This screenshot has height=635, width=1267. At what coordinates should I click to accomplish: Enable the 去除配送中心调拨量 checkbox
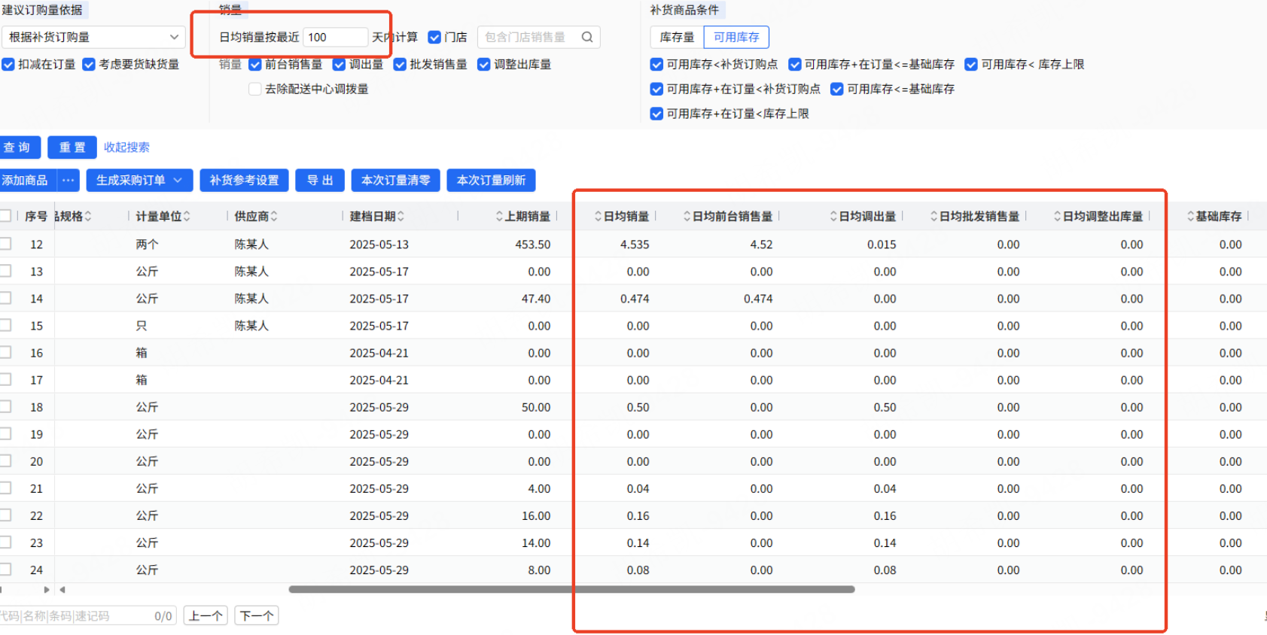[255, 90]
